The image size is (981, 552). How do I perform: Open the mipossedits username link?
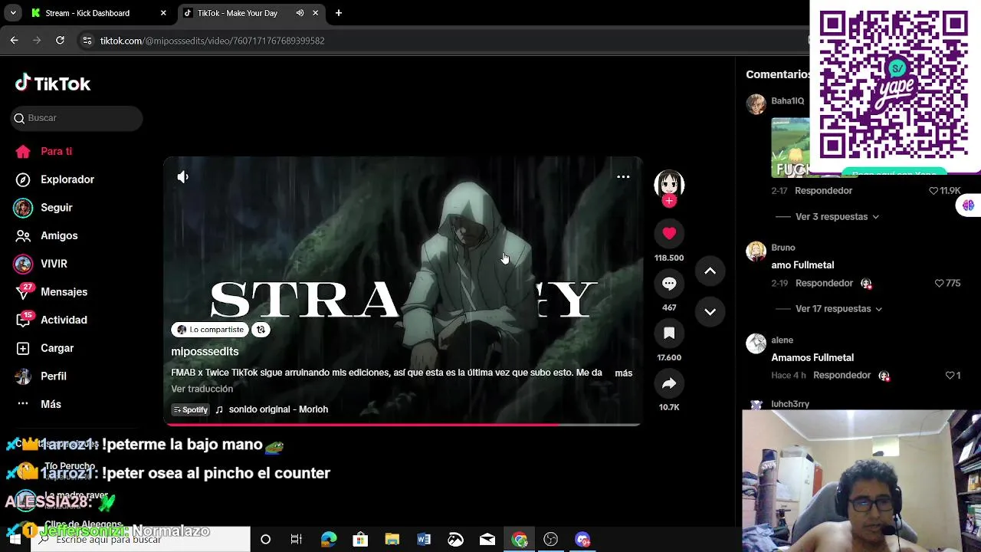tap(205, 351)
